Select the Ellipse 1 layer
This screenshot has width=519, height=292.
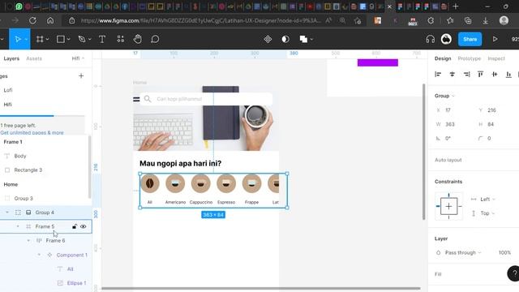(76, 283)
